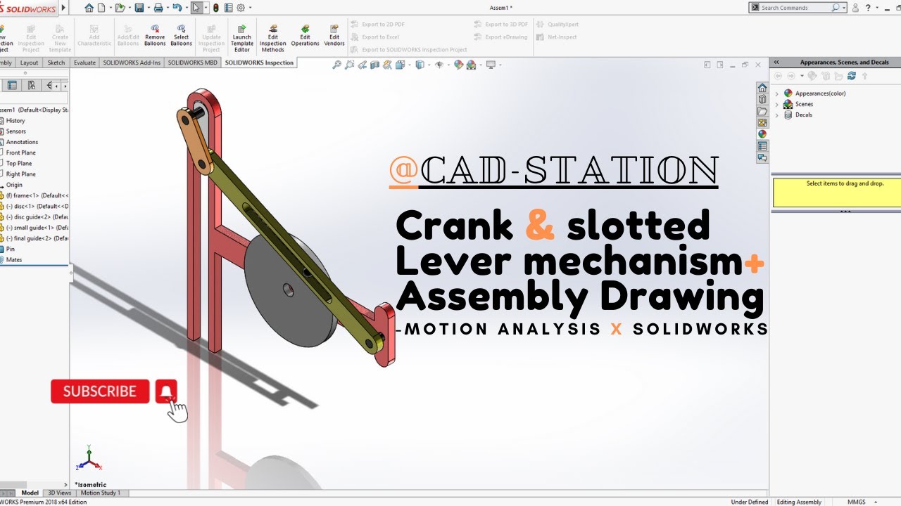Click Select Balloons in the ribbon

click(x=181, y=34)
